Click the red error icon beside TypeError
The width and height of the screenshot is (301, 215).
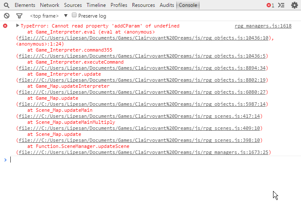coord(5,26)
